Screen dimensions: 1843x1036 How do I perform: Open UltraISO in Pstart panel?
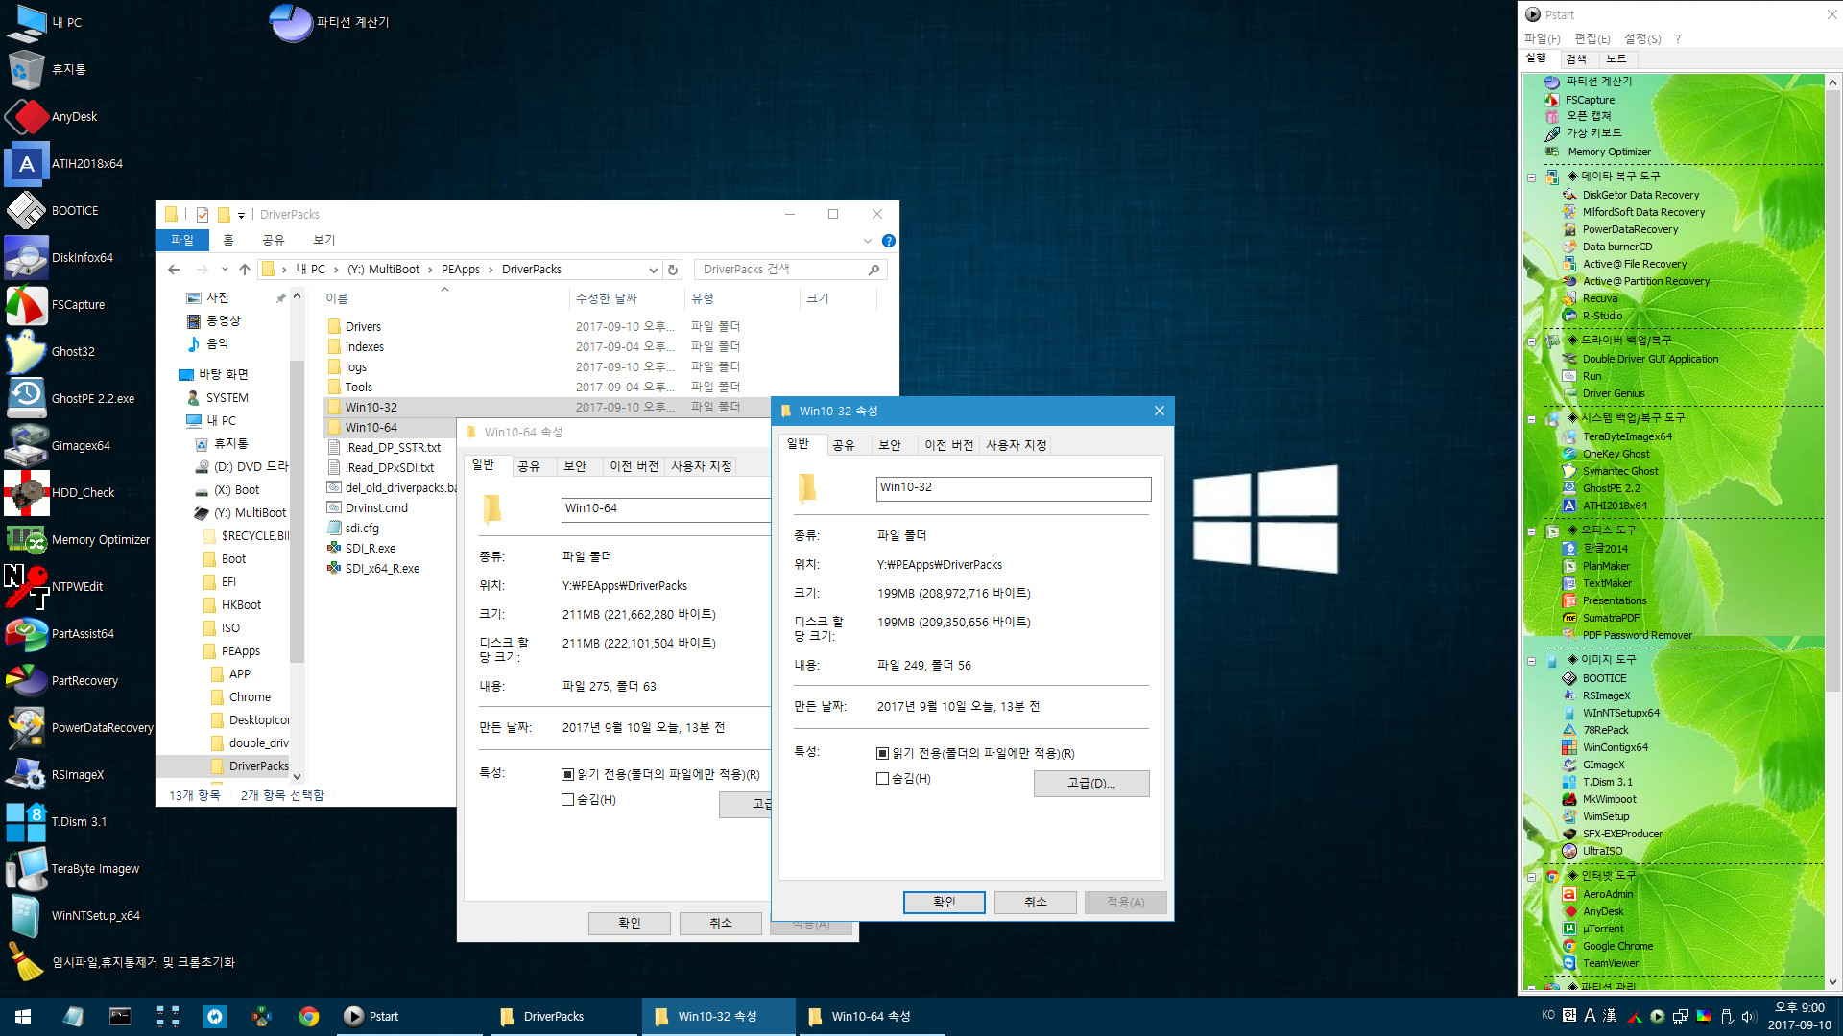point(1602,851)
